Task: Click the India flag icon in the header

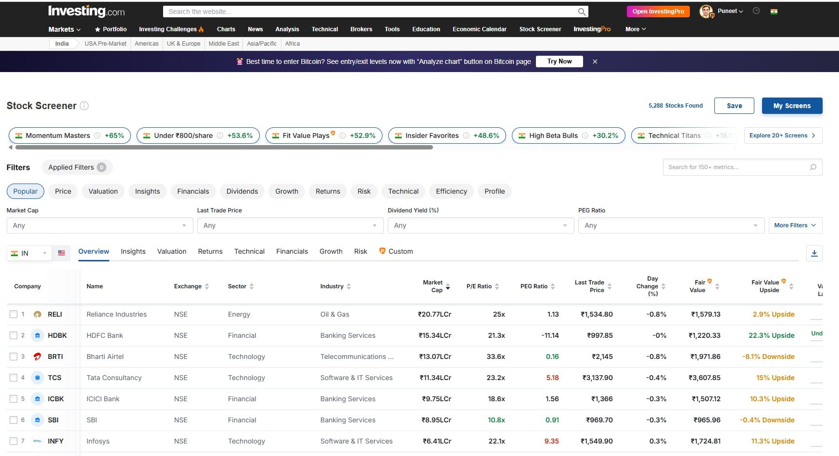Action: click(774, 11)
